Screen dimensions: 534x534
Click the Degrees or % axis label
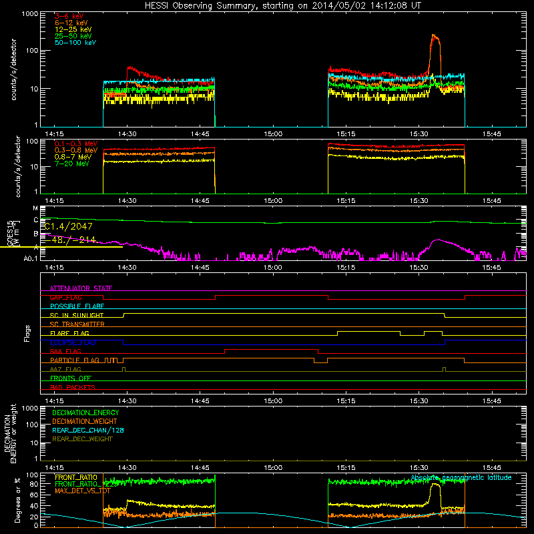click(17, 500)
